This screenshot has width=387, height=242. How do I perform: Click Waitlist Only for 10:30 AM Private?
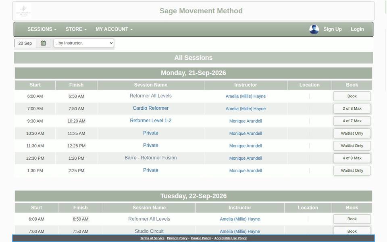click(352, 134)
